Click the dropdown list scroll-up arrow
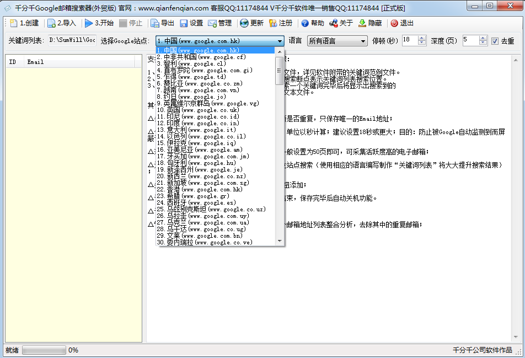 (x=279, y=52)
